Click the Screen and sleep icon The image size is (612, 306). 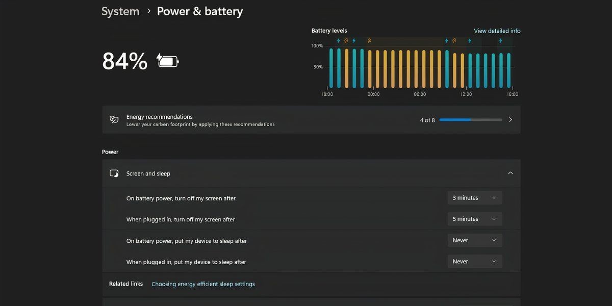coord(114,173)
